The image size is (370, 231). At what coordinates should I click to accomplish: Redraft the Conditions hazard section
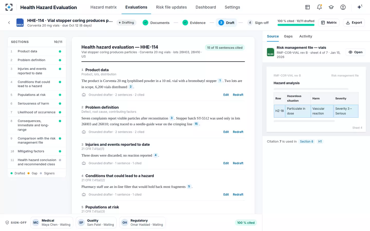pyautogui.click(x=238, y=195)
